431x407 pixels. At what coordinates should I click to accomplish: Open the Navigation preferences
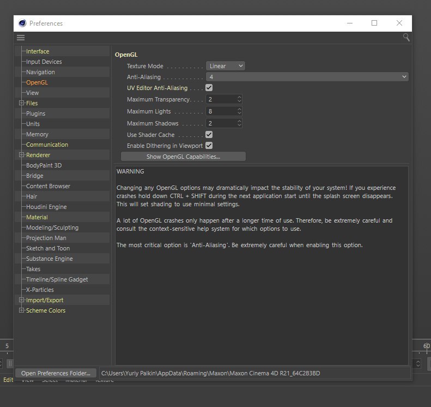click(x=40, y=72)
